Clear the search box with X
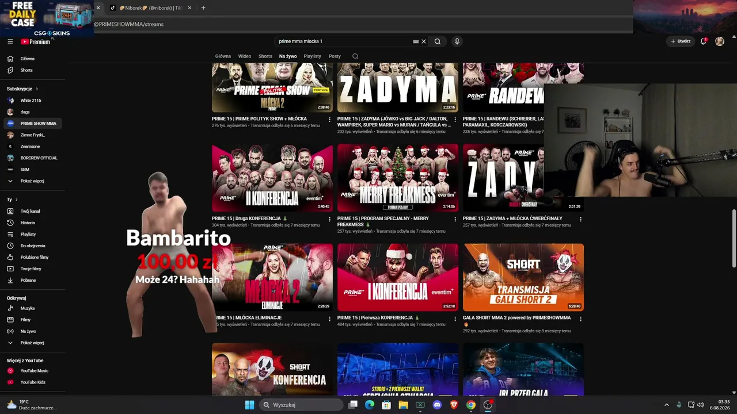 point(424,41)
